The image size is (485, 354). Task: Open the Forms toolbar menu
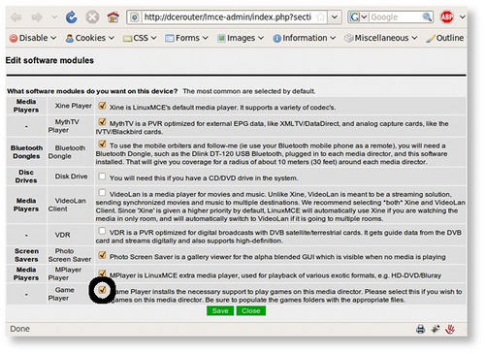[x=186, y=38]
